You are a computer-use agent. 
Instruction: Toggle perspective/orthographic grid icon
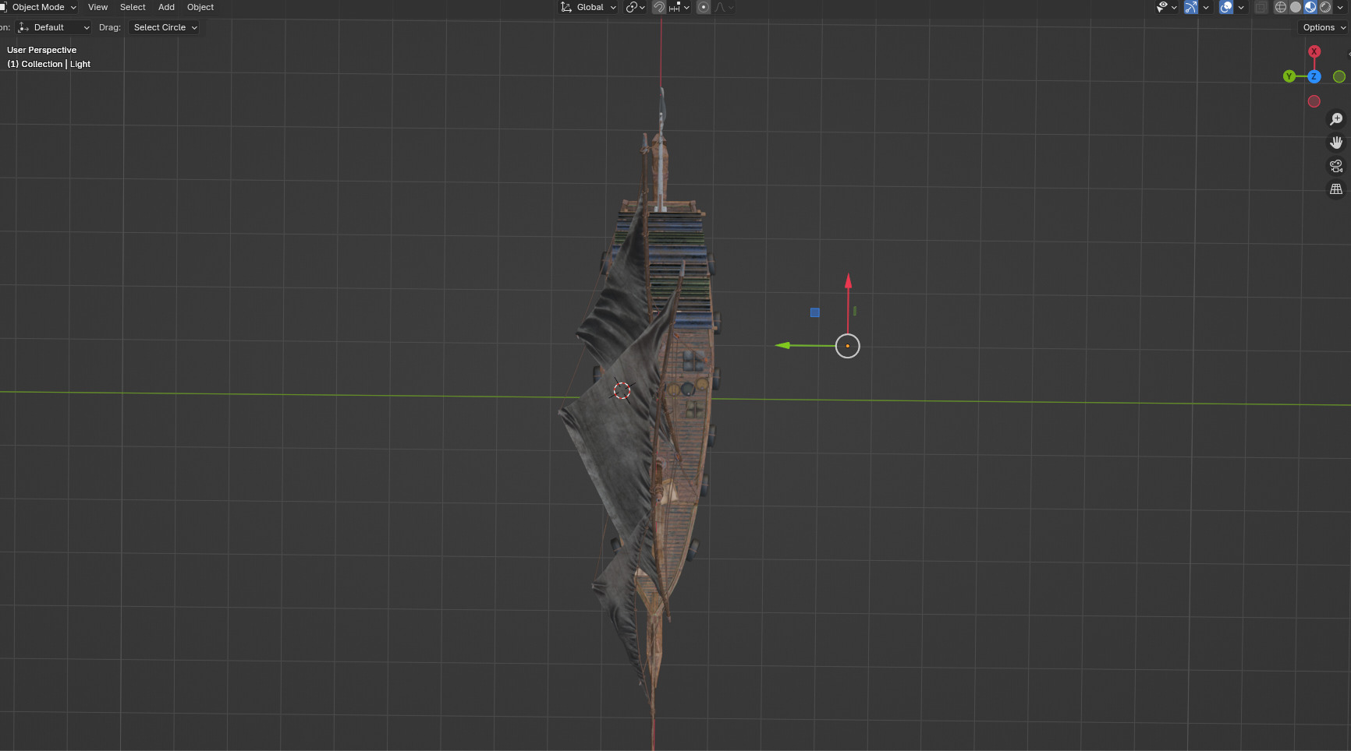[x=1336, y=189]
